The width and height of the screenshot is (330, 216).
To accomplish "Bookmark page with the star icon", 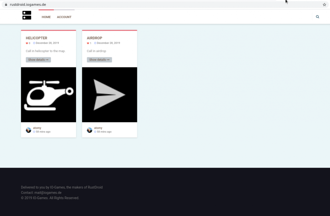I will (324, 5).
